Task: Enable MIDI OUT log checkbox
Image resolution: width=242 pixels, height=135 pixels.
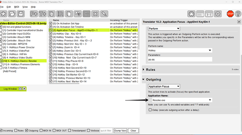Action: [x=54, y=130]
